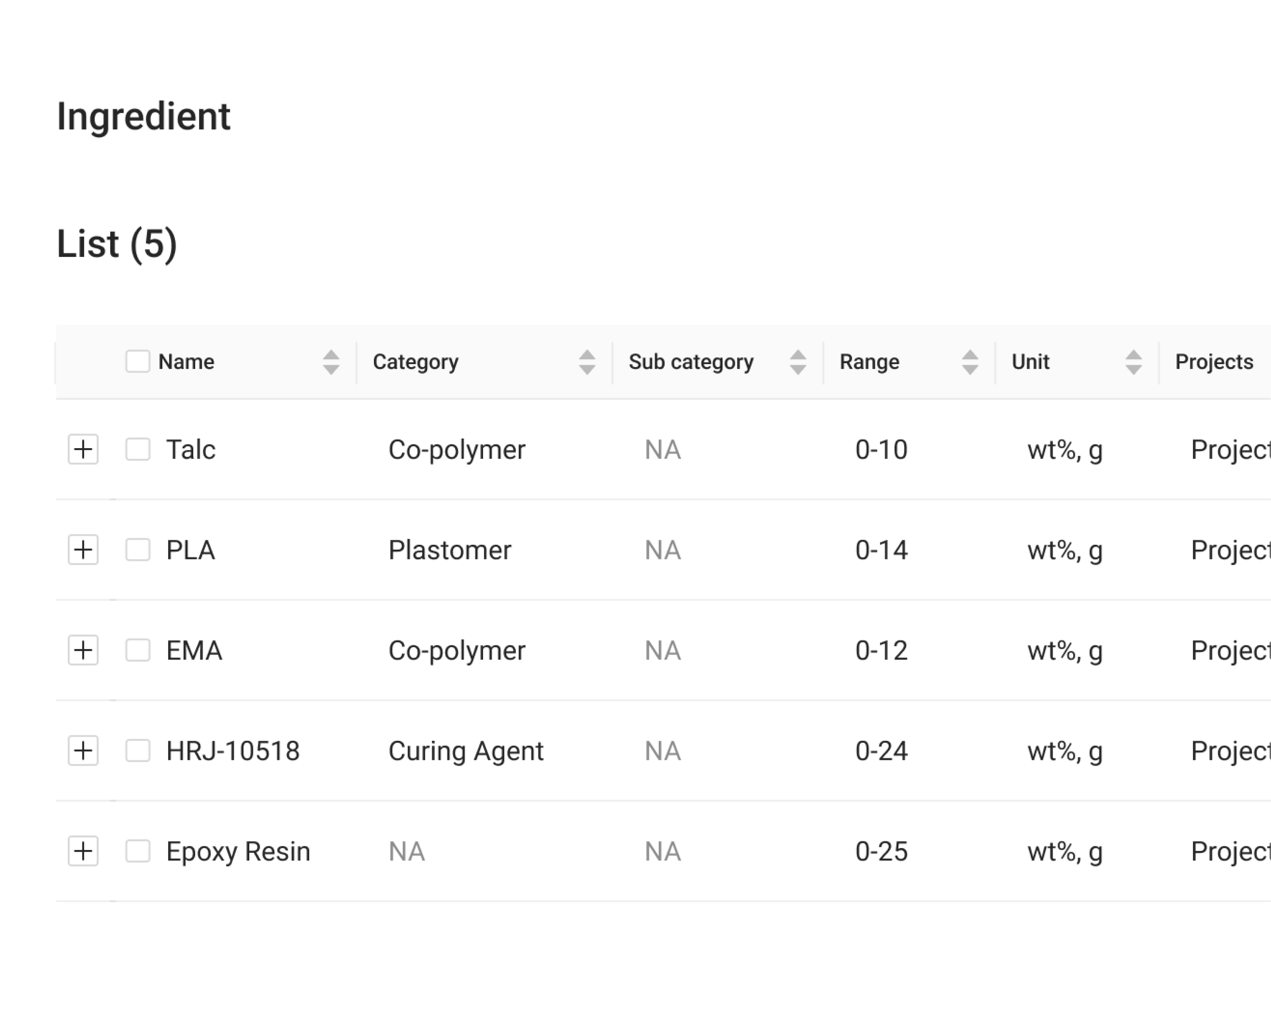Image resolution: width=1271 pixels, height=1025 pixels.
Task: Check the select-all checkbox in header
Action: pos(138,361)
